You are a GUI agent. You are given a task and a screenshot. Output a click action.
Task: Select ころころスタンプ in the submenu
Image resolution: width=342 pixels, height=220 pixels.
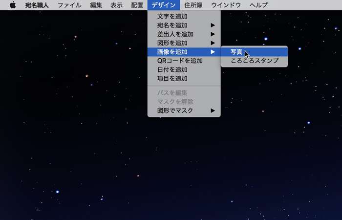[254, 61]
